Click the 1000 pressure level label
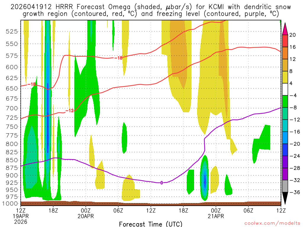 (10, 203)
